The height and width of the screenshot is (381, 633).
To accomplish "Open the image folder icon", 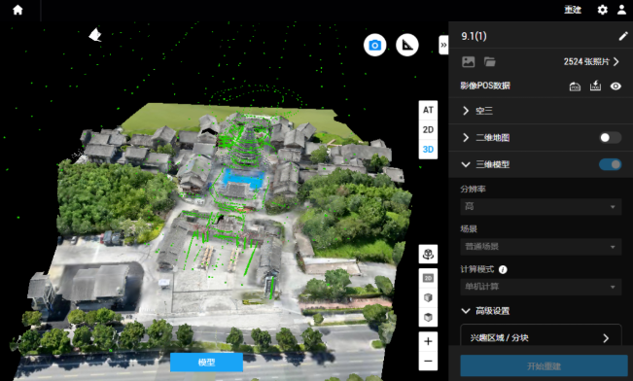I will [490, 62].
